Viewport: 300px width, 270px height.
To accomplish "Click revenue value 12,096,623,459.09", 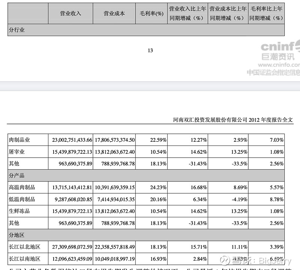I will [72, 259].
